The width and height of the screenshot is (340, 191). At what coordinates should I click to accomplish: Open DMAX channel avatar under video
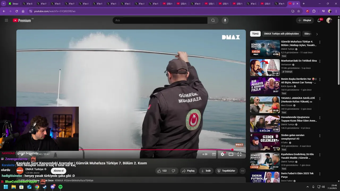pyautogui.click(x=20, y=171)
